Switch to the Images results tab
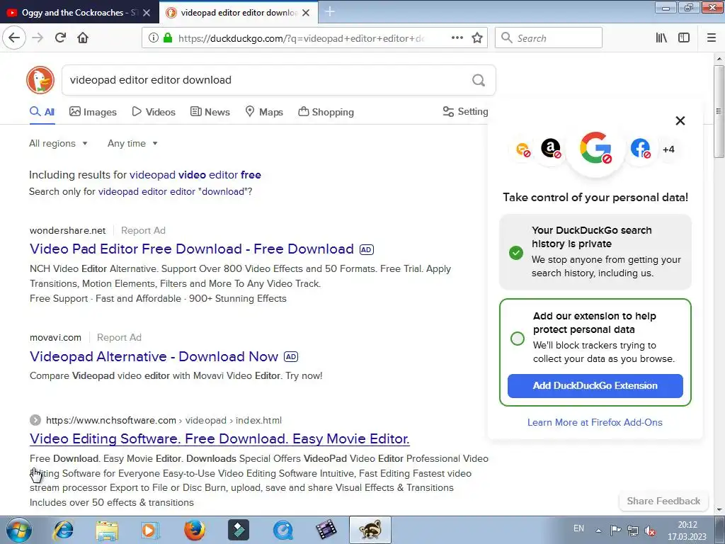This screenshot has width=725, height=544. point(93,112)
